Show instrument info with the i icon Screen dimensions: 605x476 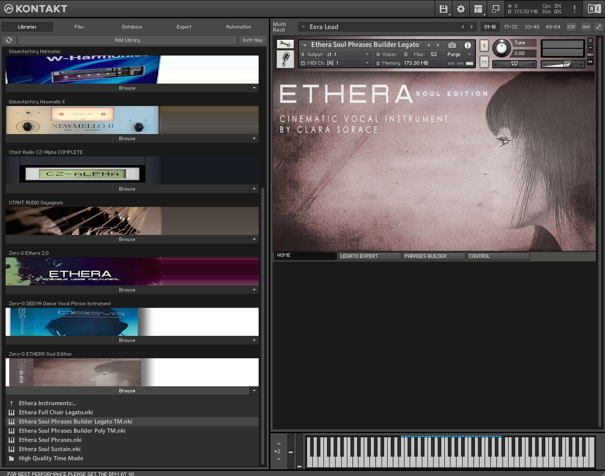pos(468,45)
